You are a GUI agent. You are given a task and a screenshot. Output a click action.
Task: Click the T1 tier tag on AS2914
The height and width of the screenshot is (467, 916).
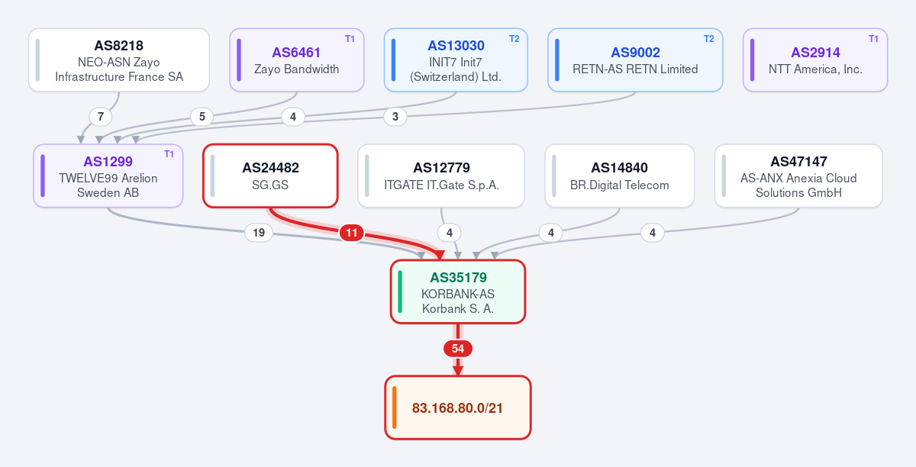(x=874, y=39)
